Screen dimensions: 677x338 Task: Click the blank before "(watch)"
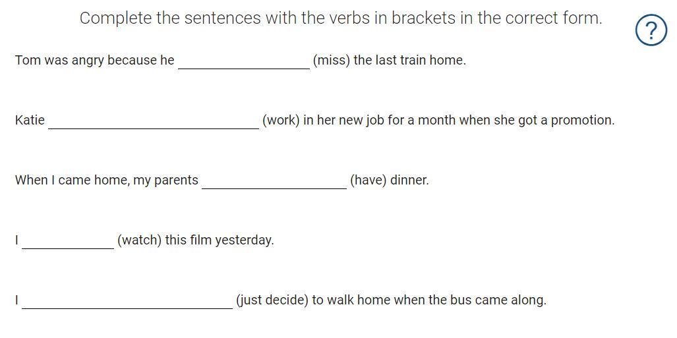[x=68, y=240]
